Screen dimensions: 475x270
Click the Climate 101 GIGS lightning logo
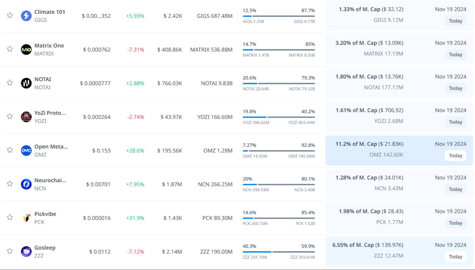pyautogui.click(x=26, y=16)
